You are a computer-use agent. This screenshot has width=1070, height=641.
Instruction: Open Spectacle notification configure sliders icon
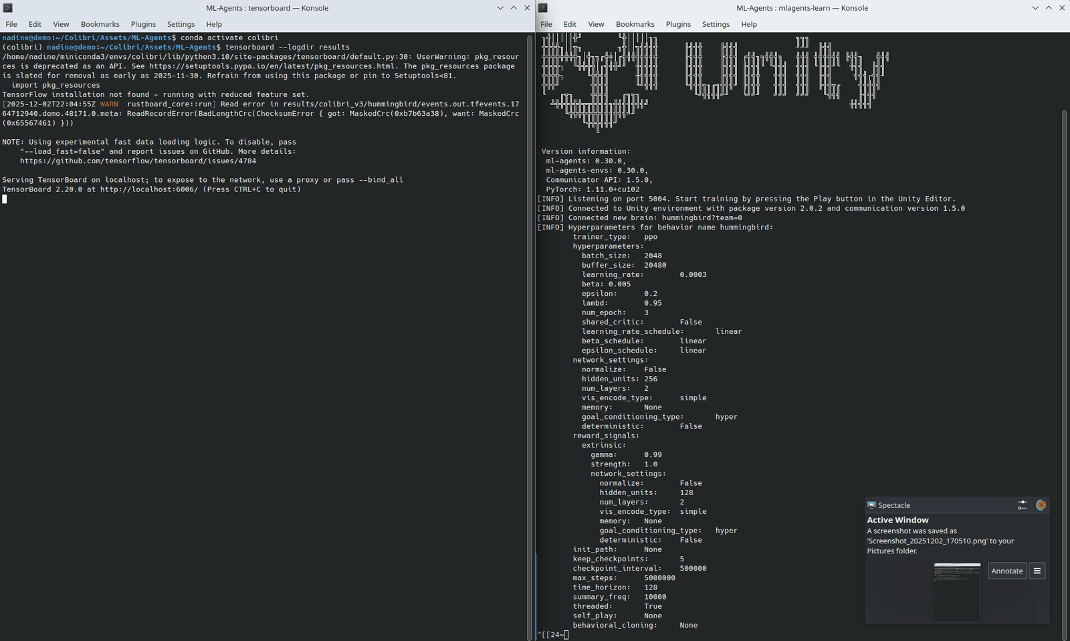click(x=1023, y=505)
